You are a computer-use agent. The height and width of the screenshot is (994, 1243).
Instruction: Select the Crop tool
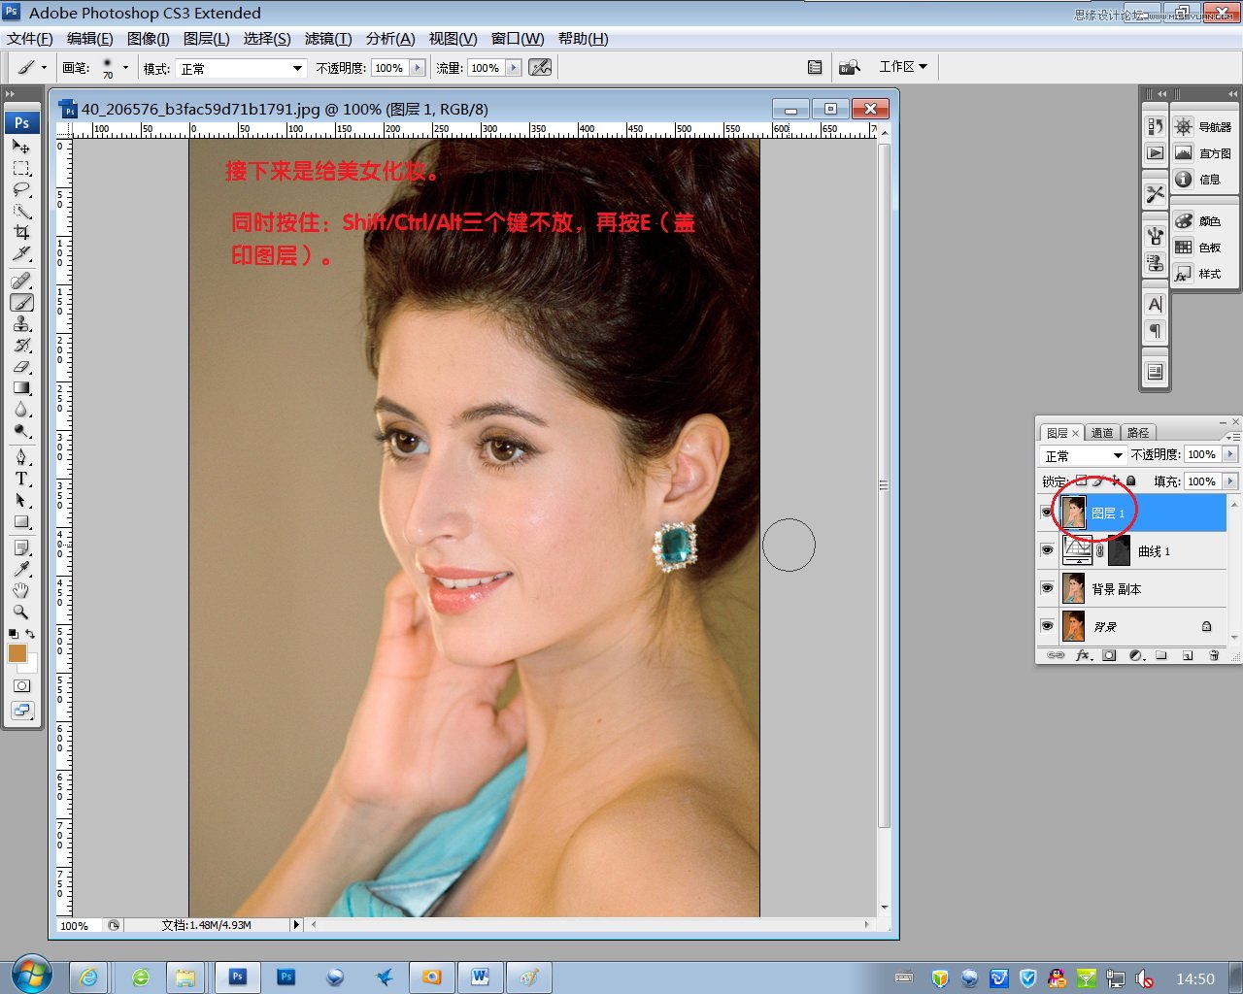(19, 232)
